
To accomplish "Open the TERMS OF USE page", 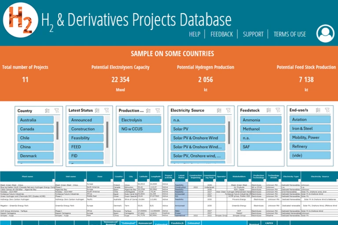I will [x=289, y=34].
